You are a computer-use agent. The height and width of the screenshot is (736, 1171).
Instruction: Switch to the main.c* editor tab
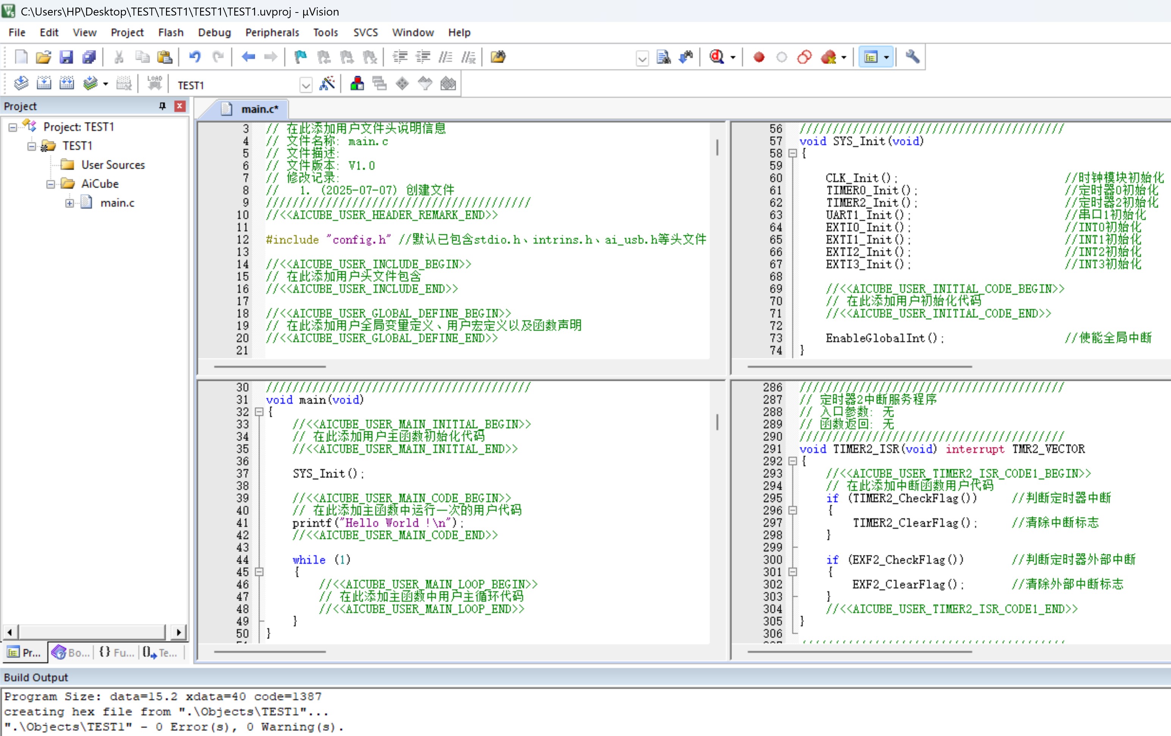(x=250, y=109)
